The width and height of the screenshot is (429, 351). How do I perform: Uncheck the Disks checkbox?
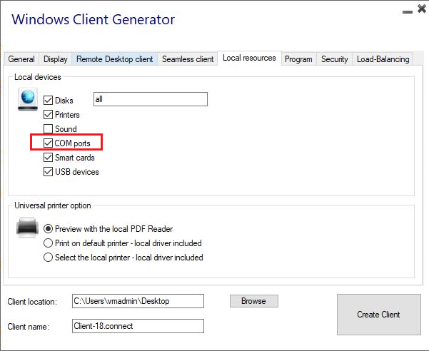49,101
